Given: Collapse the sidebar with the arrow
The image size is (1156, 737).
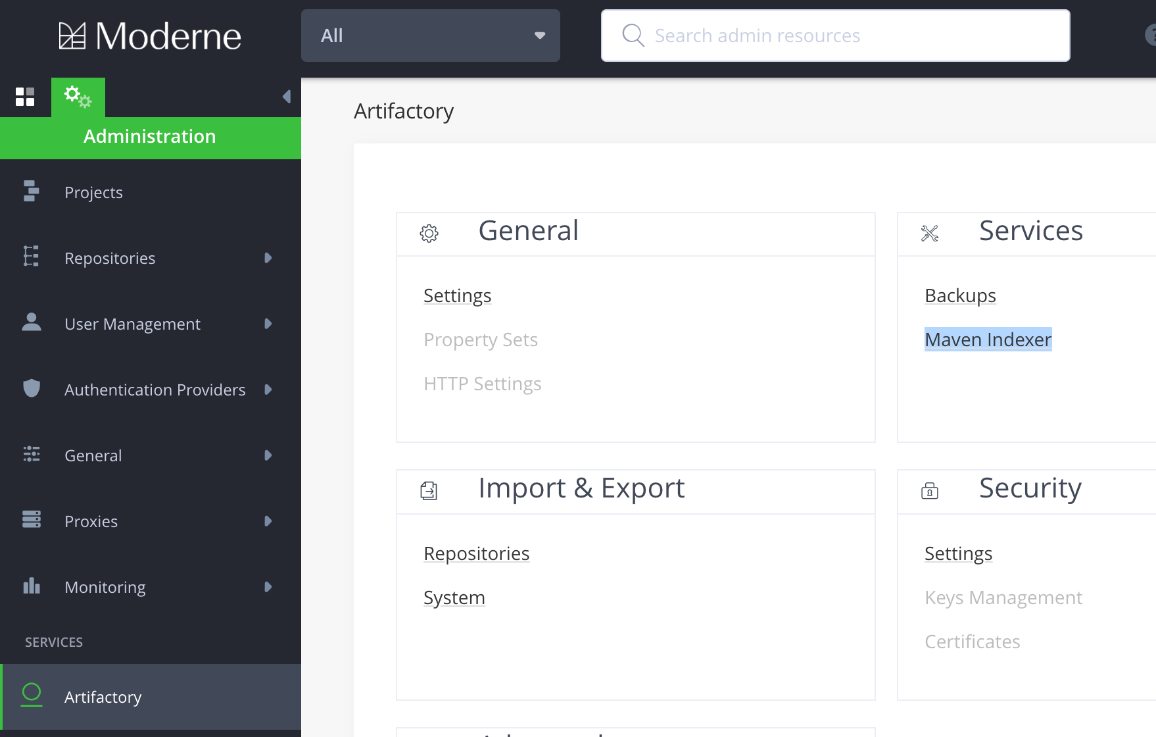Looking at the screenshot, I should point(286,97).
